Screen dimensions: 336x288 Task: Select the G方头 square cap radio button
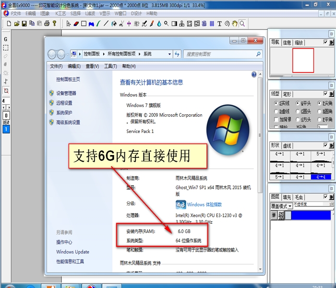click(298, 120)
